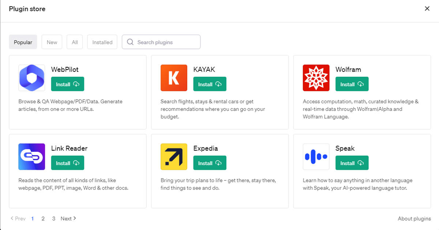This screenshot has height=230, width=439.
Task: Click the search magnifier icon
Action: click(130, 42)
